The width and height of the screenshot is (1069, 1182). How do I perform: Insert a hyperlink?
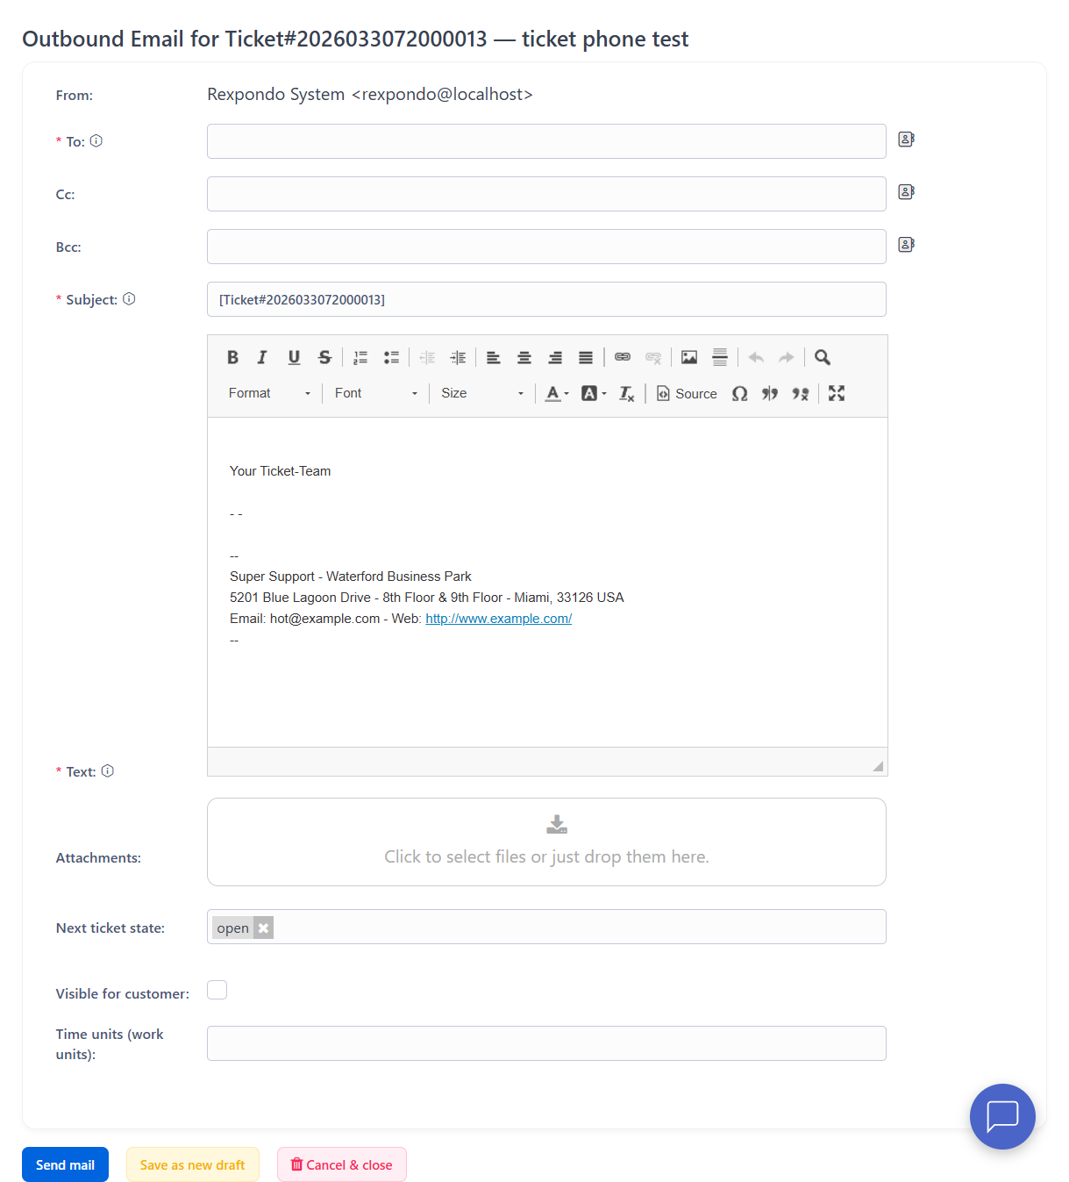pos(623,357)
